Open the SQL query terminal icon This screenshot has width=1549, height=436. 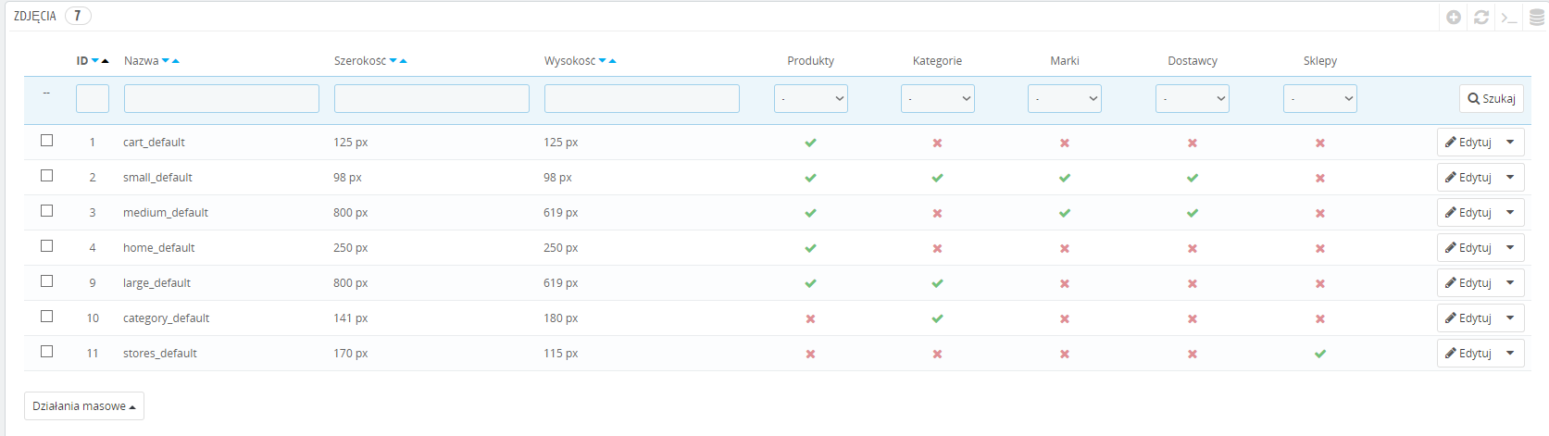(1509, 17)
